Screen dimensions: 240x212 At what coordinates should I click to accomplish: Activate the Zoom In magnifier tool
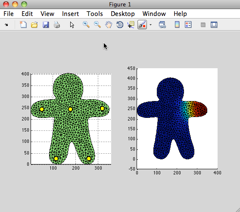tap(86, 25)
